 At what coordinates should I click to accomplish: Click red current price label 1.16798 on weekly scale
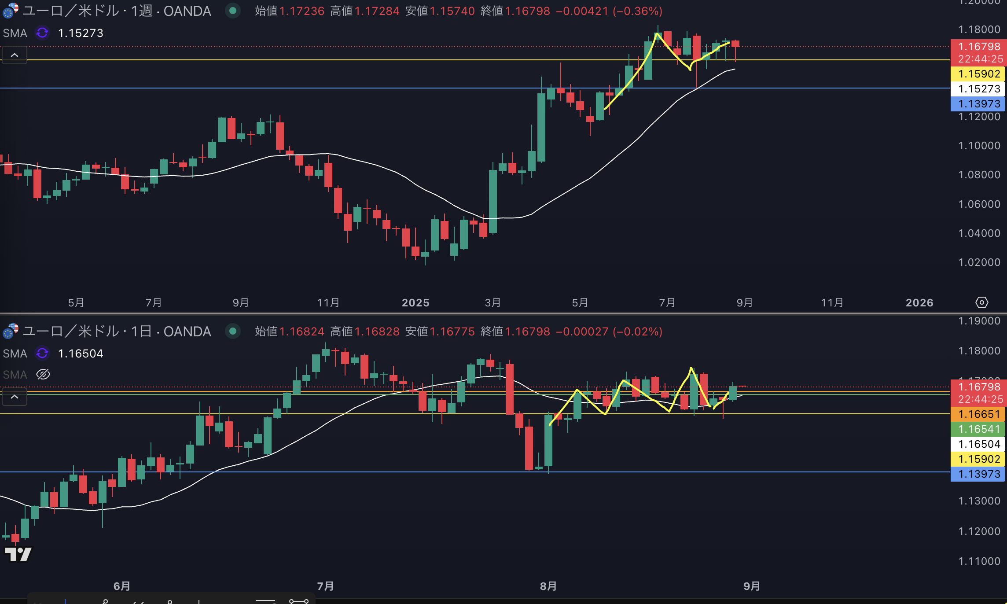[x=979, y=47]
